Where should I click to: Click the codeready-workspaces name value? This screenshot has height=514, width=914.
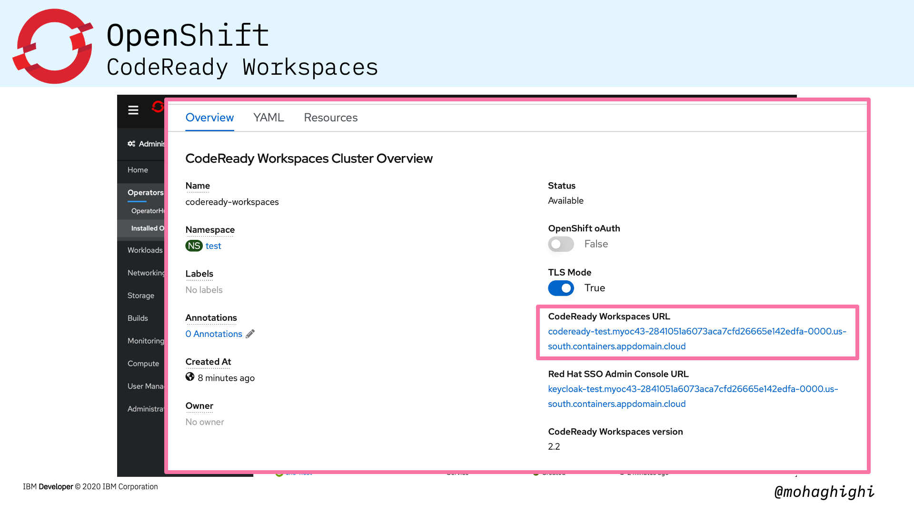pyautogui.click(x=232, y=202)
